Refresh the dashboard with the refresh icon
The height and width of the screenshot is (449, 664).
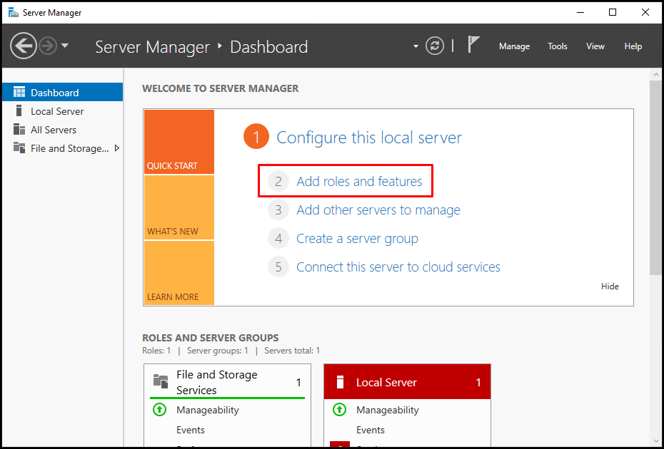click(x=435, y=46)
